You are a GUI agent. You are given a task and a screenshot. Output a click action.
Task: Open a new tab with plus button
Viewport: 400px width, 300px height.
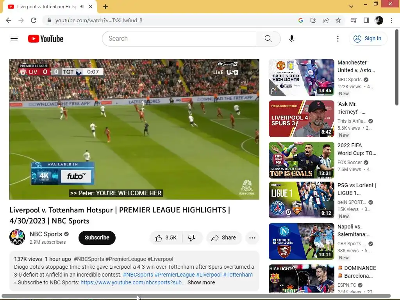coord(105,7)
